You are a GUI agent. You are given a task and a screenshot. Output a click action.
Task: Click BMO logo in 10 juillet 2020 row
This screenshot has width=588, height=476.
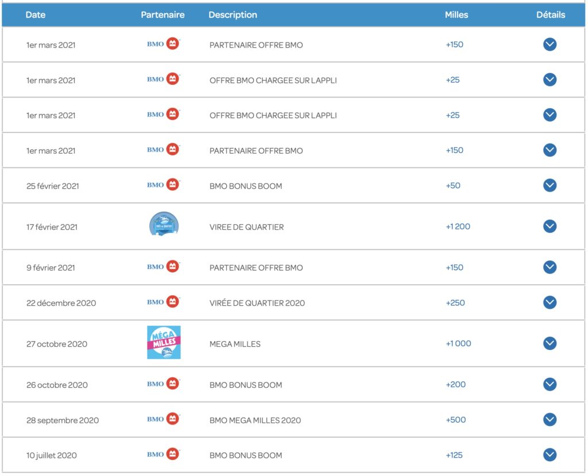pyautogui.click(x=164, y=455)
